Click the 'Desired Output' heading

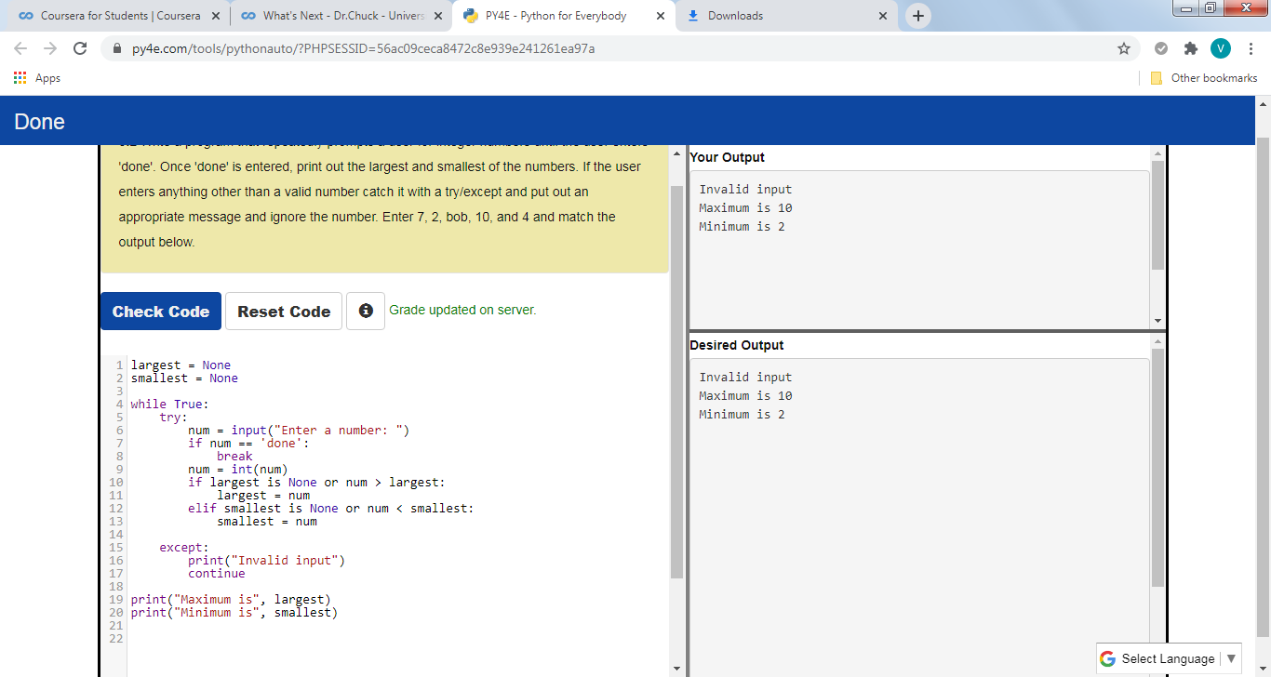[x=737, y=345]
